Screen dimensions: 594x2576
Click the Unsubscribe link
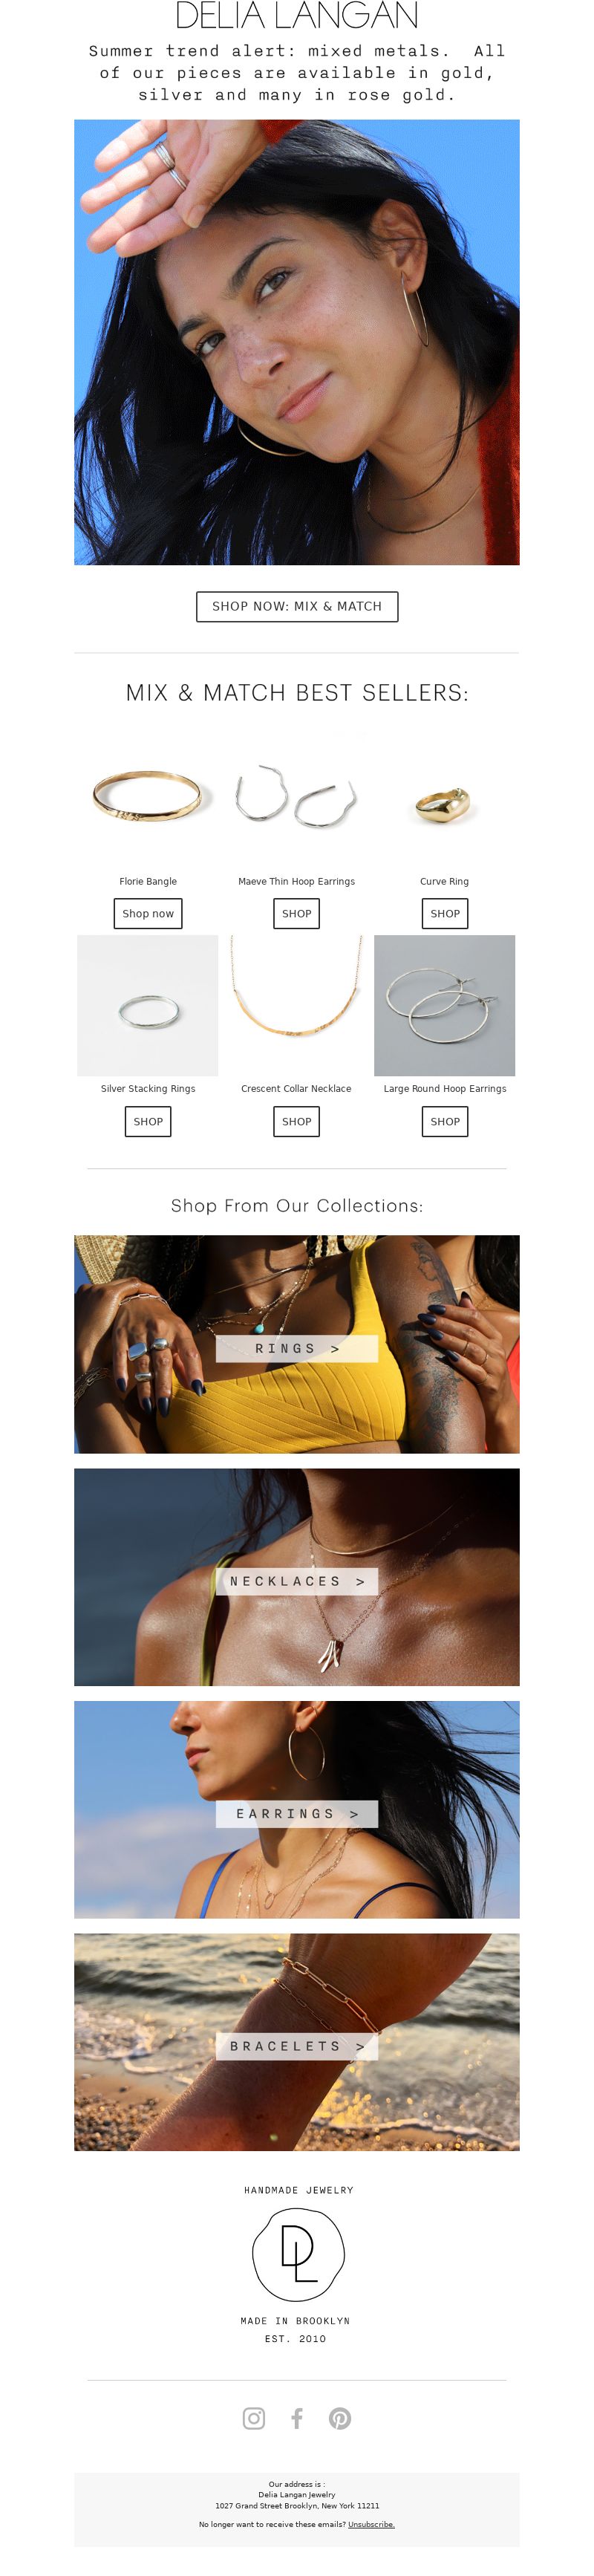point(371,2524)
